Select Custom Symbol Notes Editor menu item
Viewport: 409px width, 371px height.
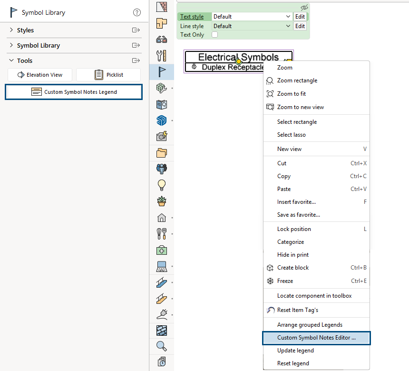pos(316,338)
